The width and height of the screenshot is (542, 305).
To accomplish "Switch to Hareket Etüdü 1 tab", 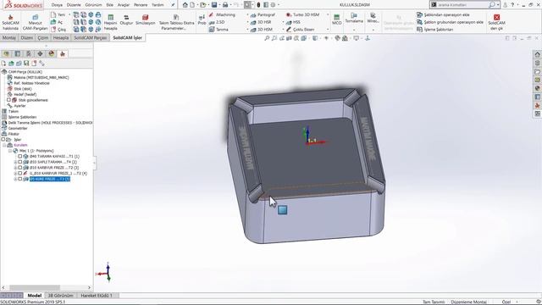I will click(97, 296).
